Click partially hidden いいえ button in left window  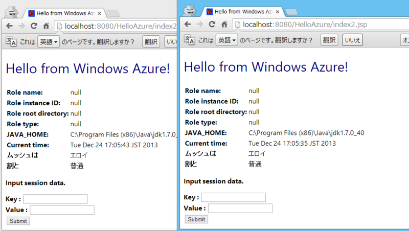pos(171,42)
